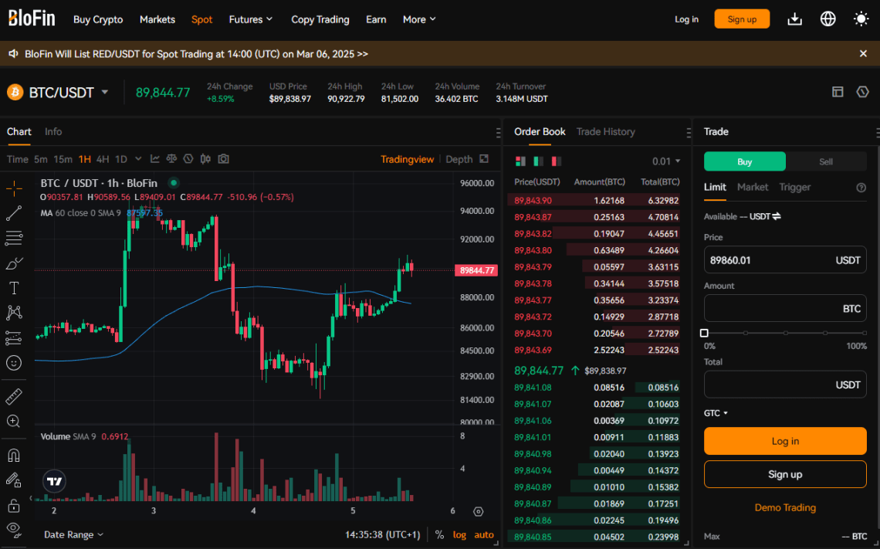Open order book 0.01 precision dropdown

pos(666,161)
